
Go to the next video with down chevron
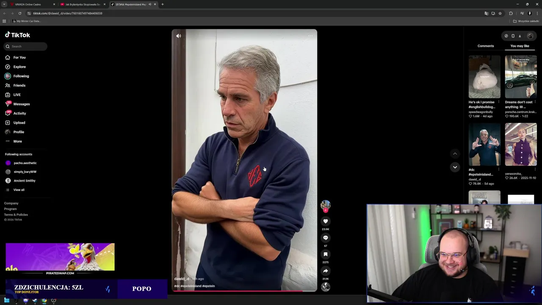[455, 167]
